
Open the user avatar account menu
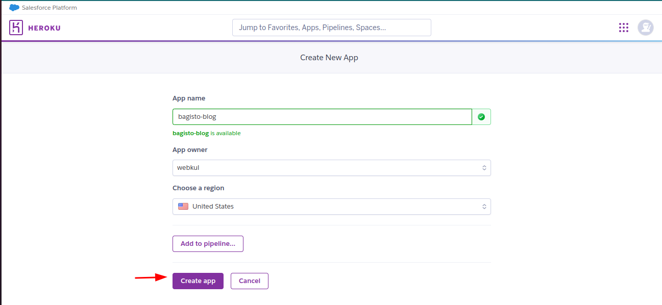tap(646, 28)
